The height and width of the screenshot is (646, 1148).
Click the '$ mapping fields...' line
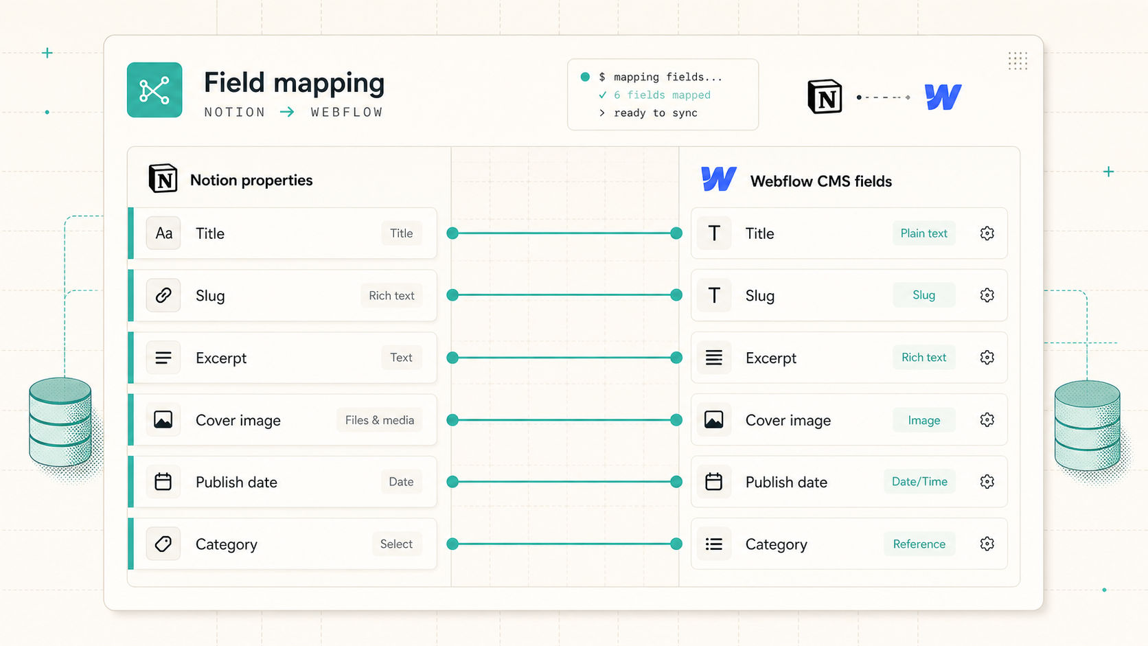click(x=661, y=77)
